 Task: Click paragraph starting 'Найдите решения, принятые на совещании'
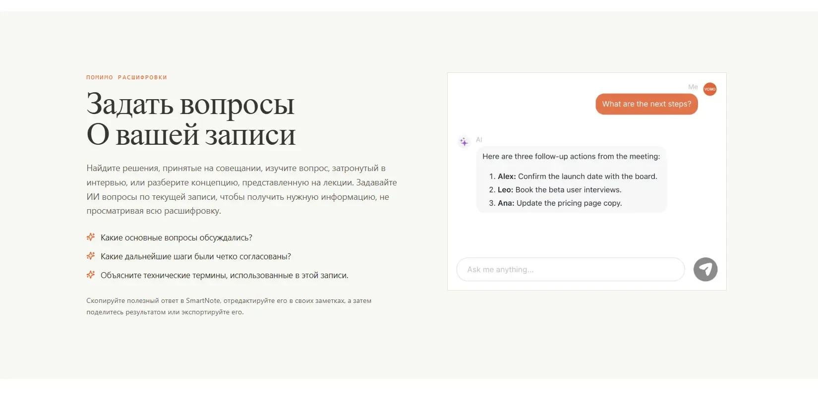[241, 189]
